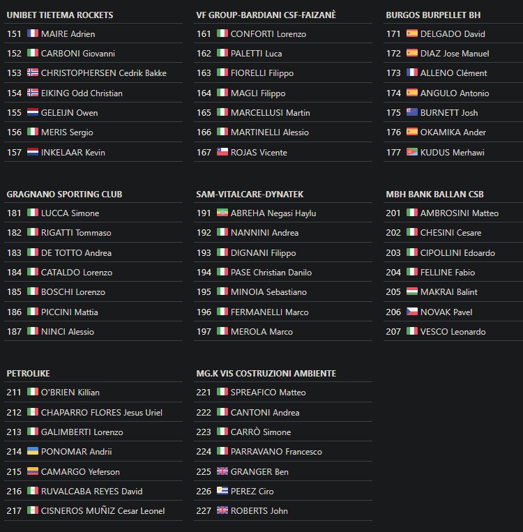Click the French flag beside MAIRE Adrien
This screenshot has width=523, height=532.
click(33, 33)
